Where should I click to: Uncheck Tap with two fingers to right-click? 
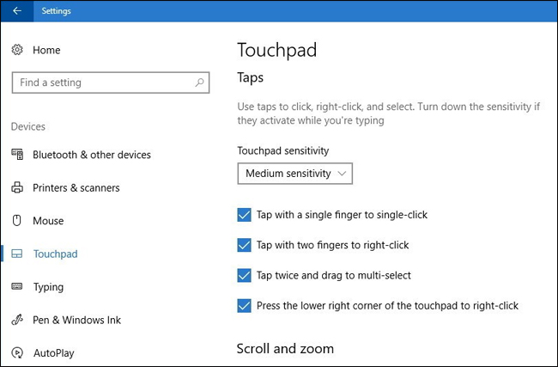pos(244,245)
